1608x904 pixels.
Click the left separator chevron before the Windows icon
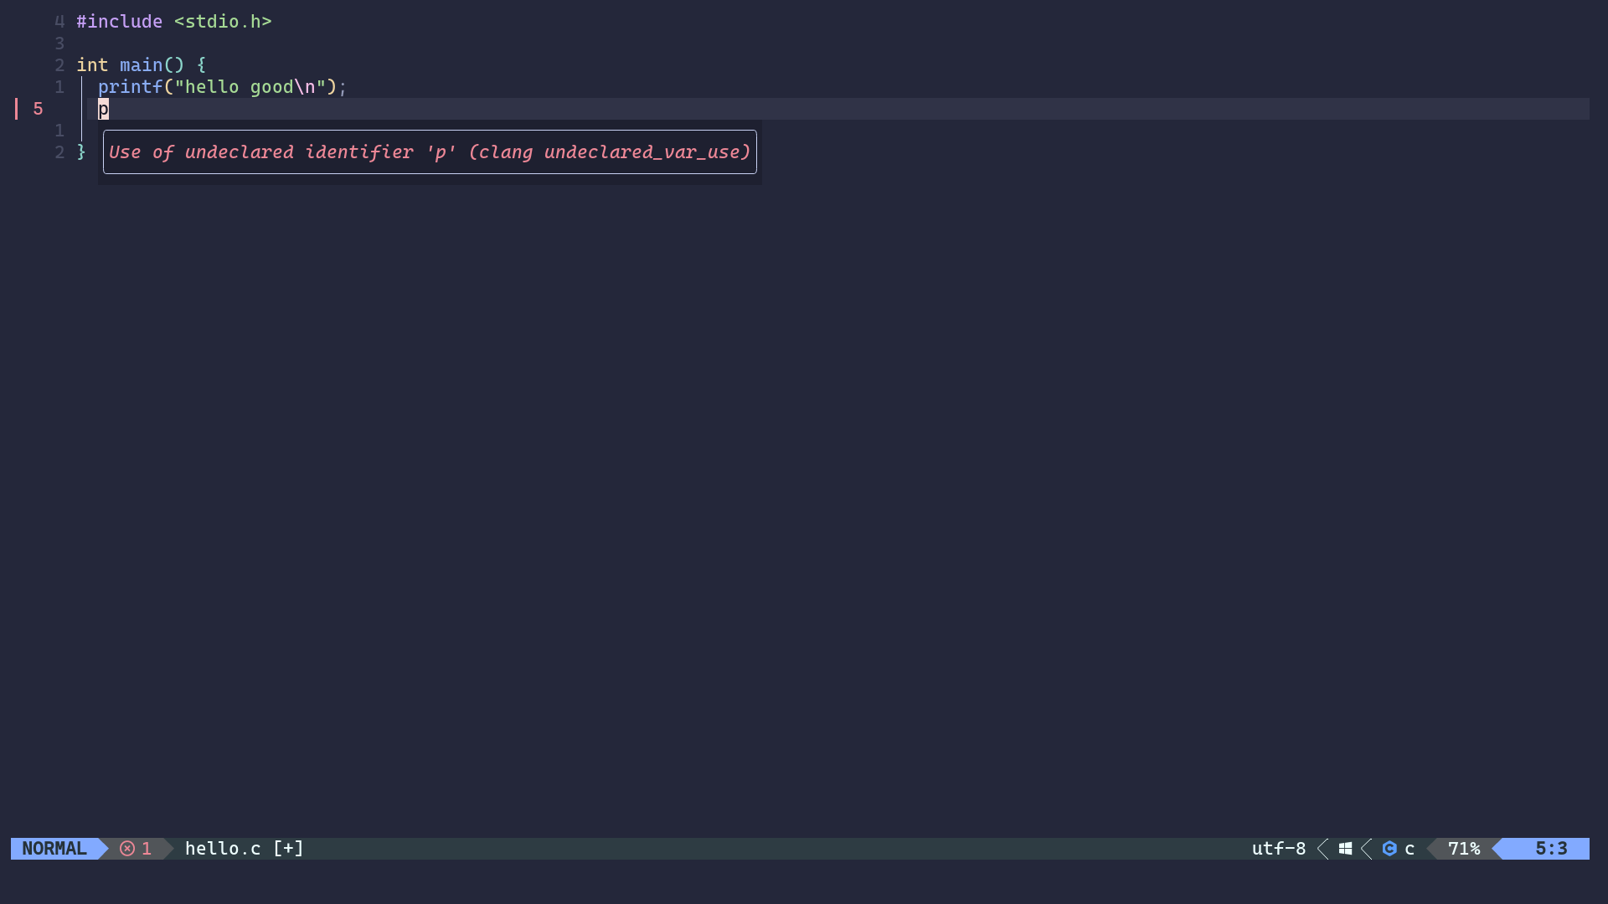click(x=1323, y=849)
